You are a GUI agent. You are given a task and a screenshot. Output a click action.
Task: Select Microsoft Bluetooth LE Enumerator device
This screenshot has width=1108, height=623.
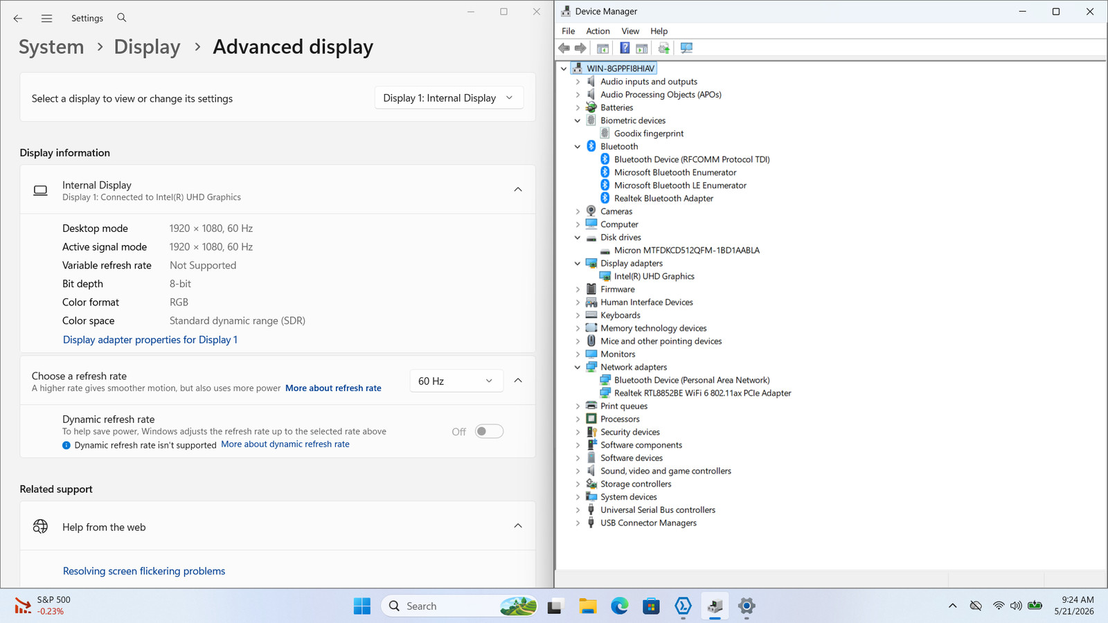680,186
